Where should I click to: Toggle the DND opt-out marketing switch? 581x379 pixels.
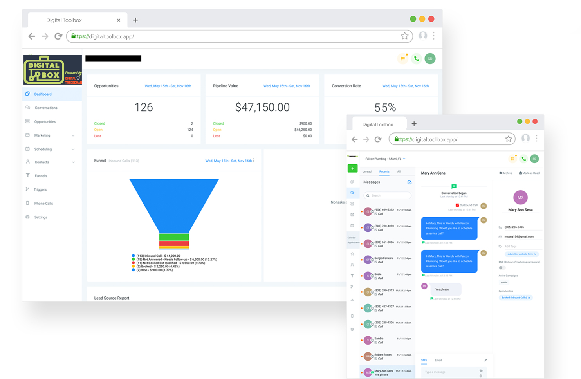coord(502,268)
